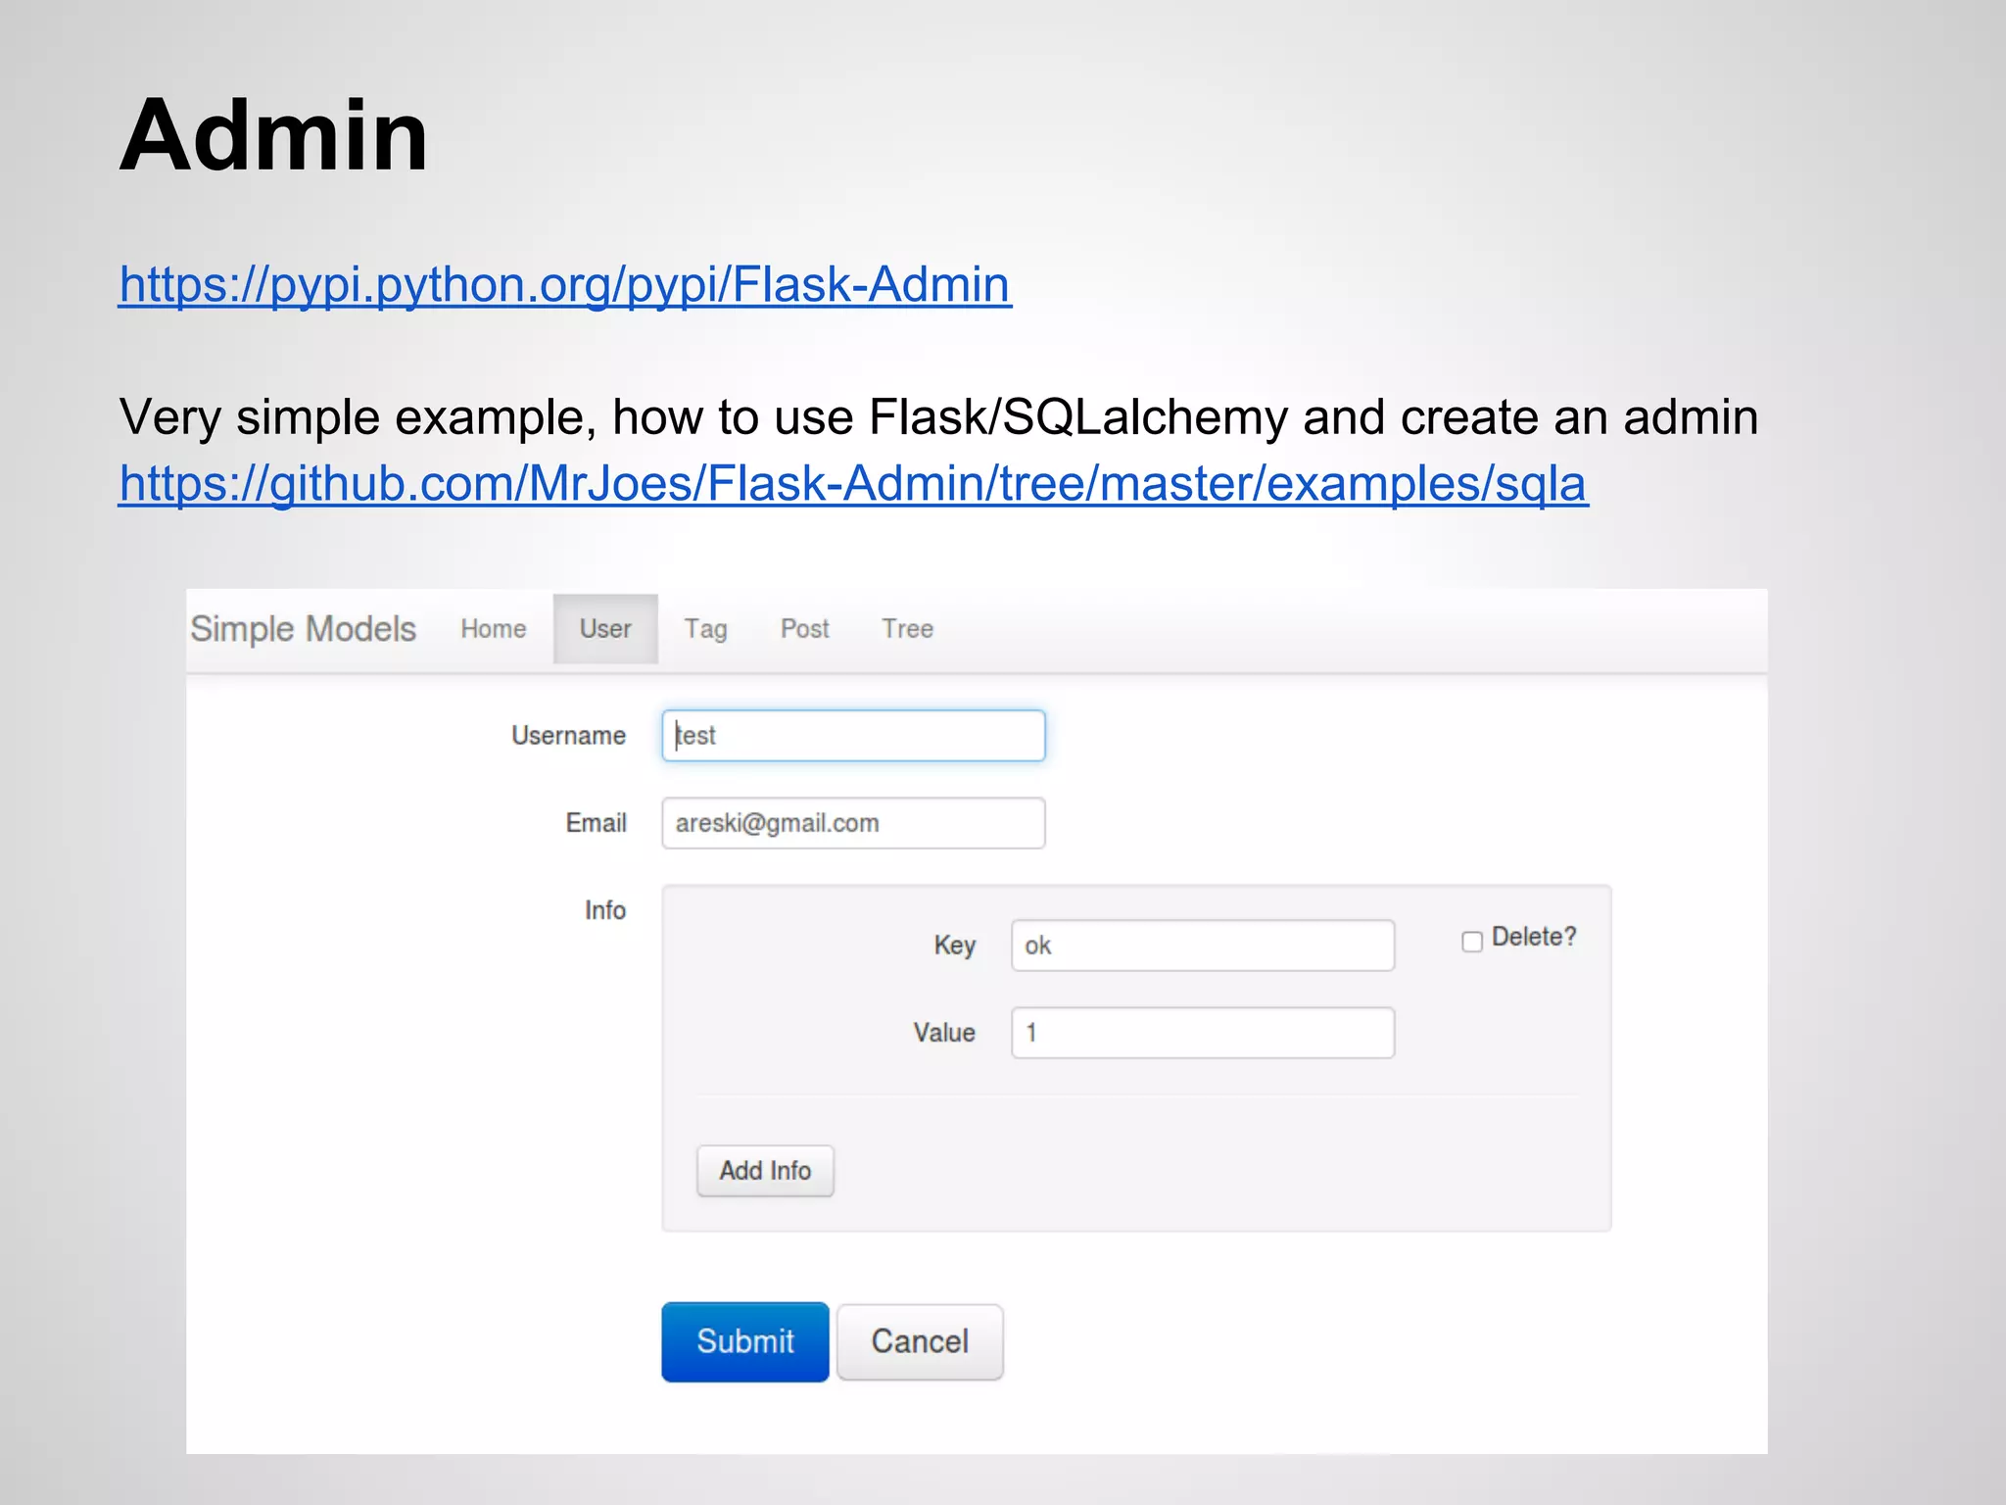
Task: Click the Simple Models brand title
Action: coord(303,629)
